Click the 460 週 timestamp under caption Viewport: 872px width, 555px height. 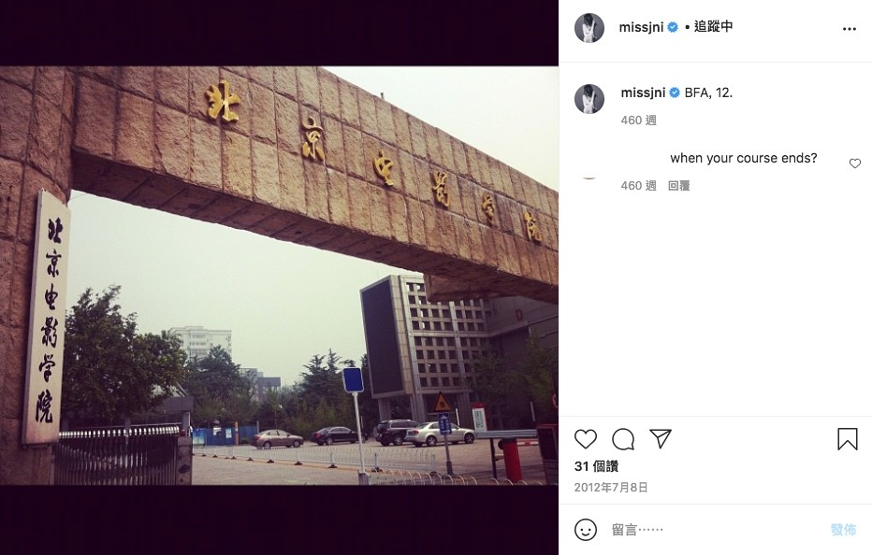pos(638,120)
